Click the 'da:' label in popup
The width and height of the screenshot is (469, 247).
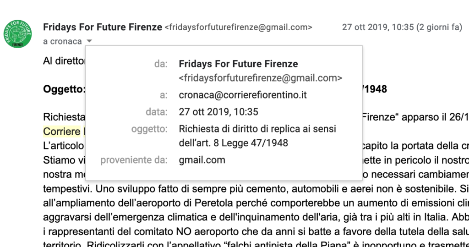[161, 64]
